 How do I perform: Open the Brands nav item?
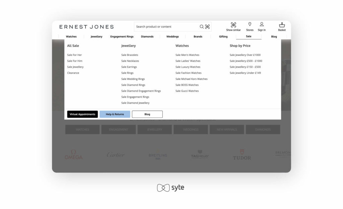[x=198, y=36]
